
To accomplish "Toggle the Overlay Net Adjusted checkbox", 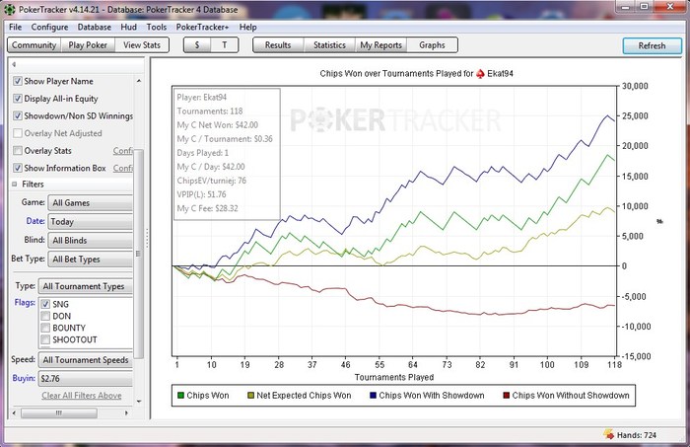I will click(18, 133).
